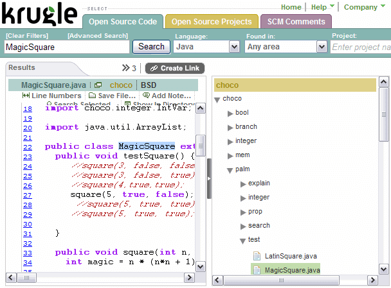Go to the Home link
This screenshot has width=391, height=288.
[x=291, y=7]
